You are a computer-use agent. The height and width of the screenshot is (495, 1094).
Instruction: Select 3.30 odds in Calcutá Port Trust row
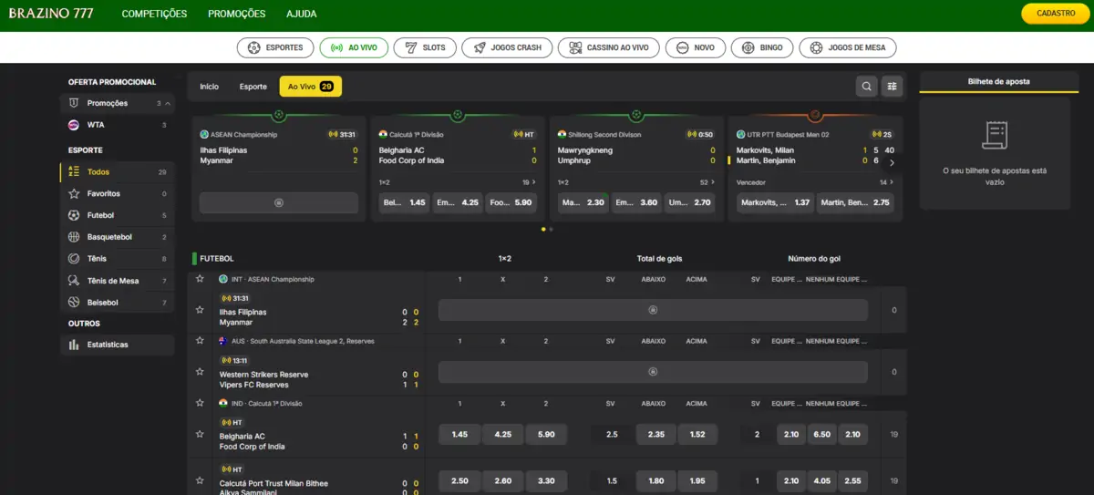click(546, 481)
